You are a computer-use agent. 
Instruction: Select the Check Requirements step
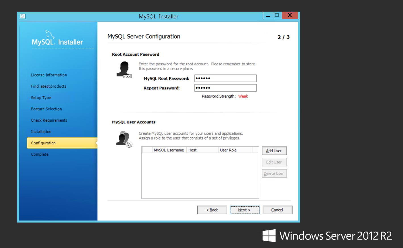pyautogui.click(x=49, y=120)
